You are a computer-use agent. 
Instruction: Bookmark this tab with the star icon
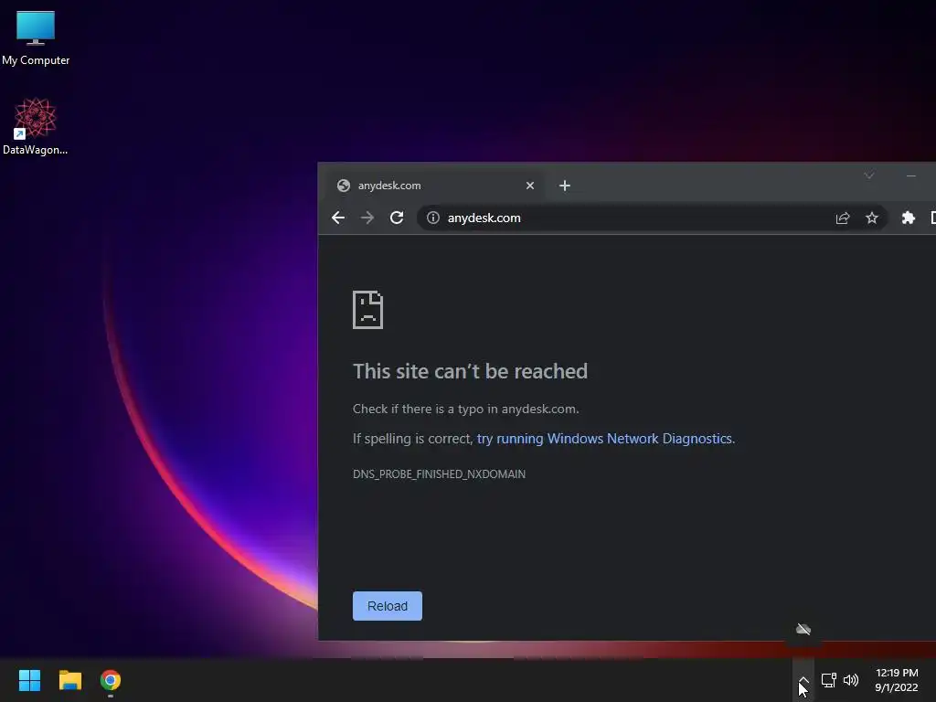click(x=871, y=218)
